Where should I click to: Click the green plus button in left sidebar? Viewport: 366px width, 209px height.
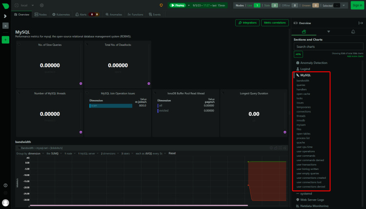pos(5,40)
